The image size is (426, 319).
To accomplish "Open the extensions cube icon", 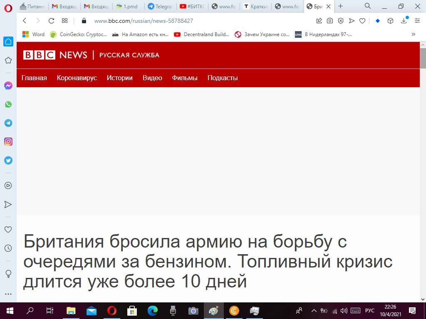I will point(390,21).
